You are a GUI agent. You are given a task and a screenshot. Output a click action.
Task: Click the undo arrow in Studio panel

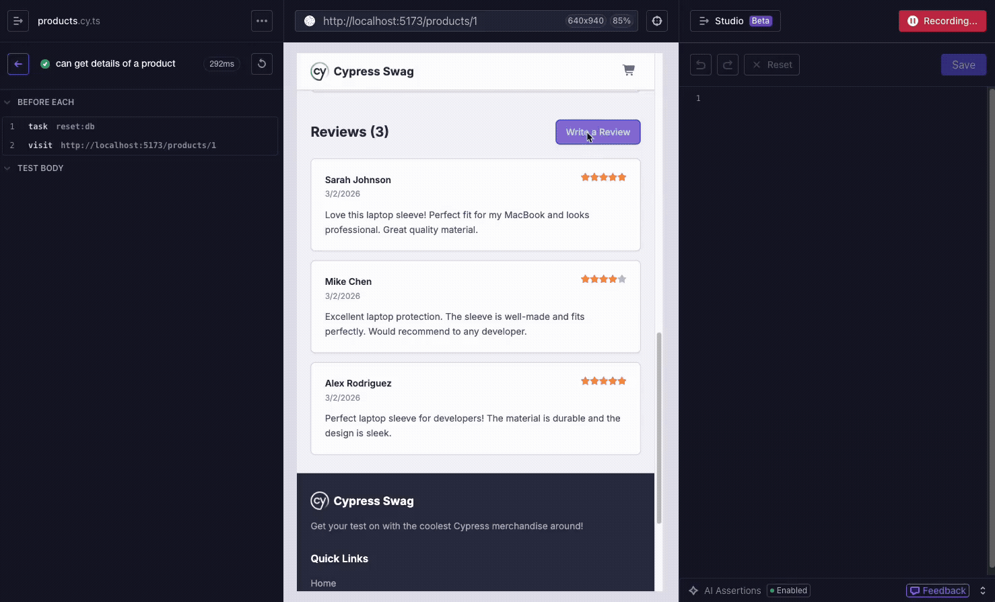(x=701, y=65)
